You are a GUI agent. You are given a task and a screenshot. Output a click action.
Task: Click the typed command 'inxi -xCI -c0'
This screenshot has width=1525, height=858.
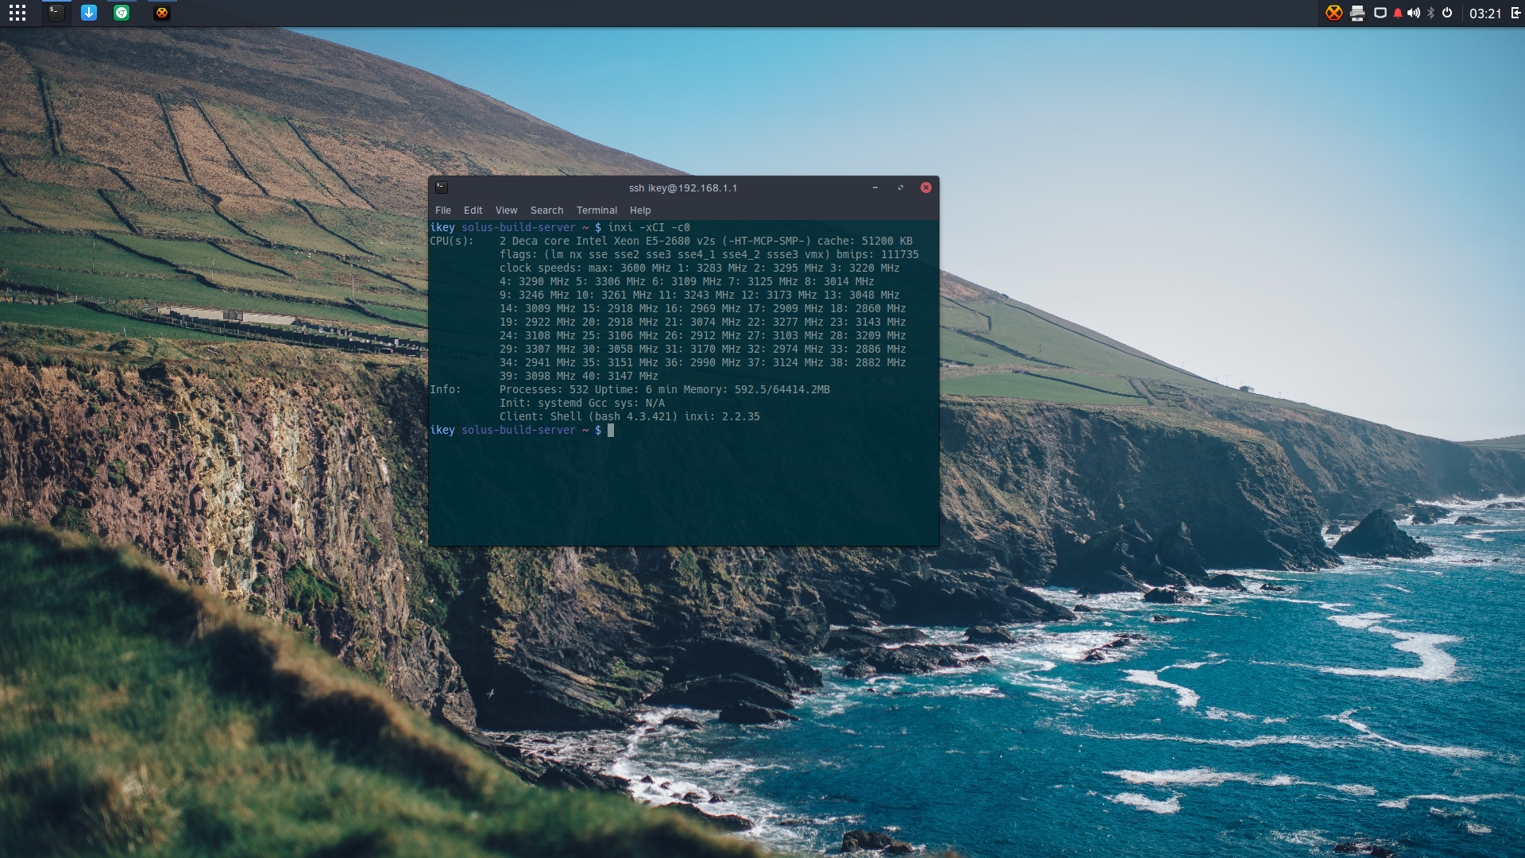pos(649,227)
